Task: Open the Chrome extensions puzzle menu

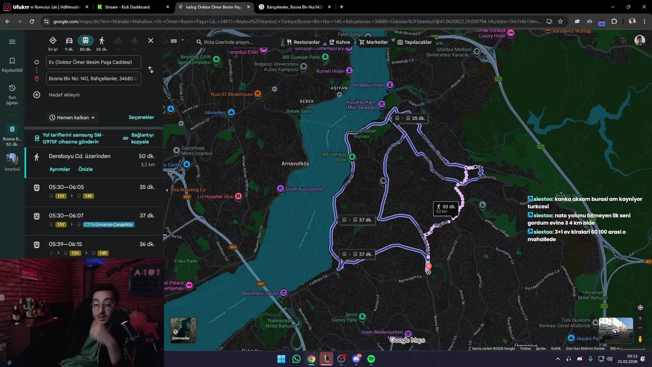Action: [614, 21]
